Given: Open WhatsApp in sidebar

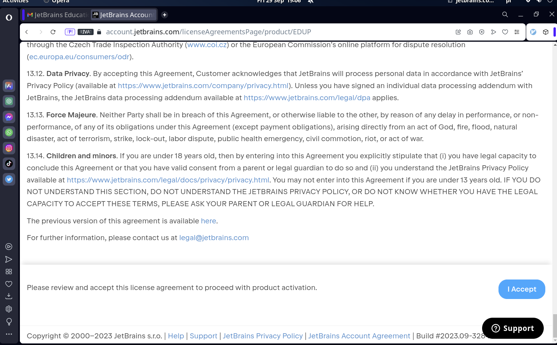Looking at the screenshot, I should [9, 133].
